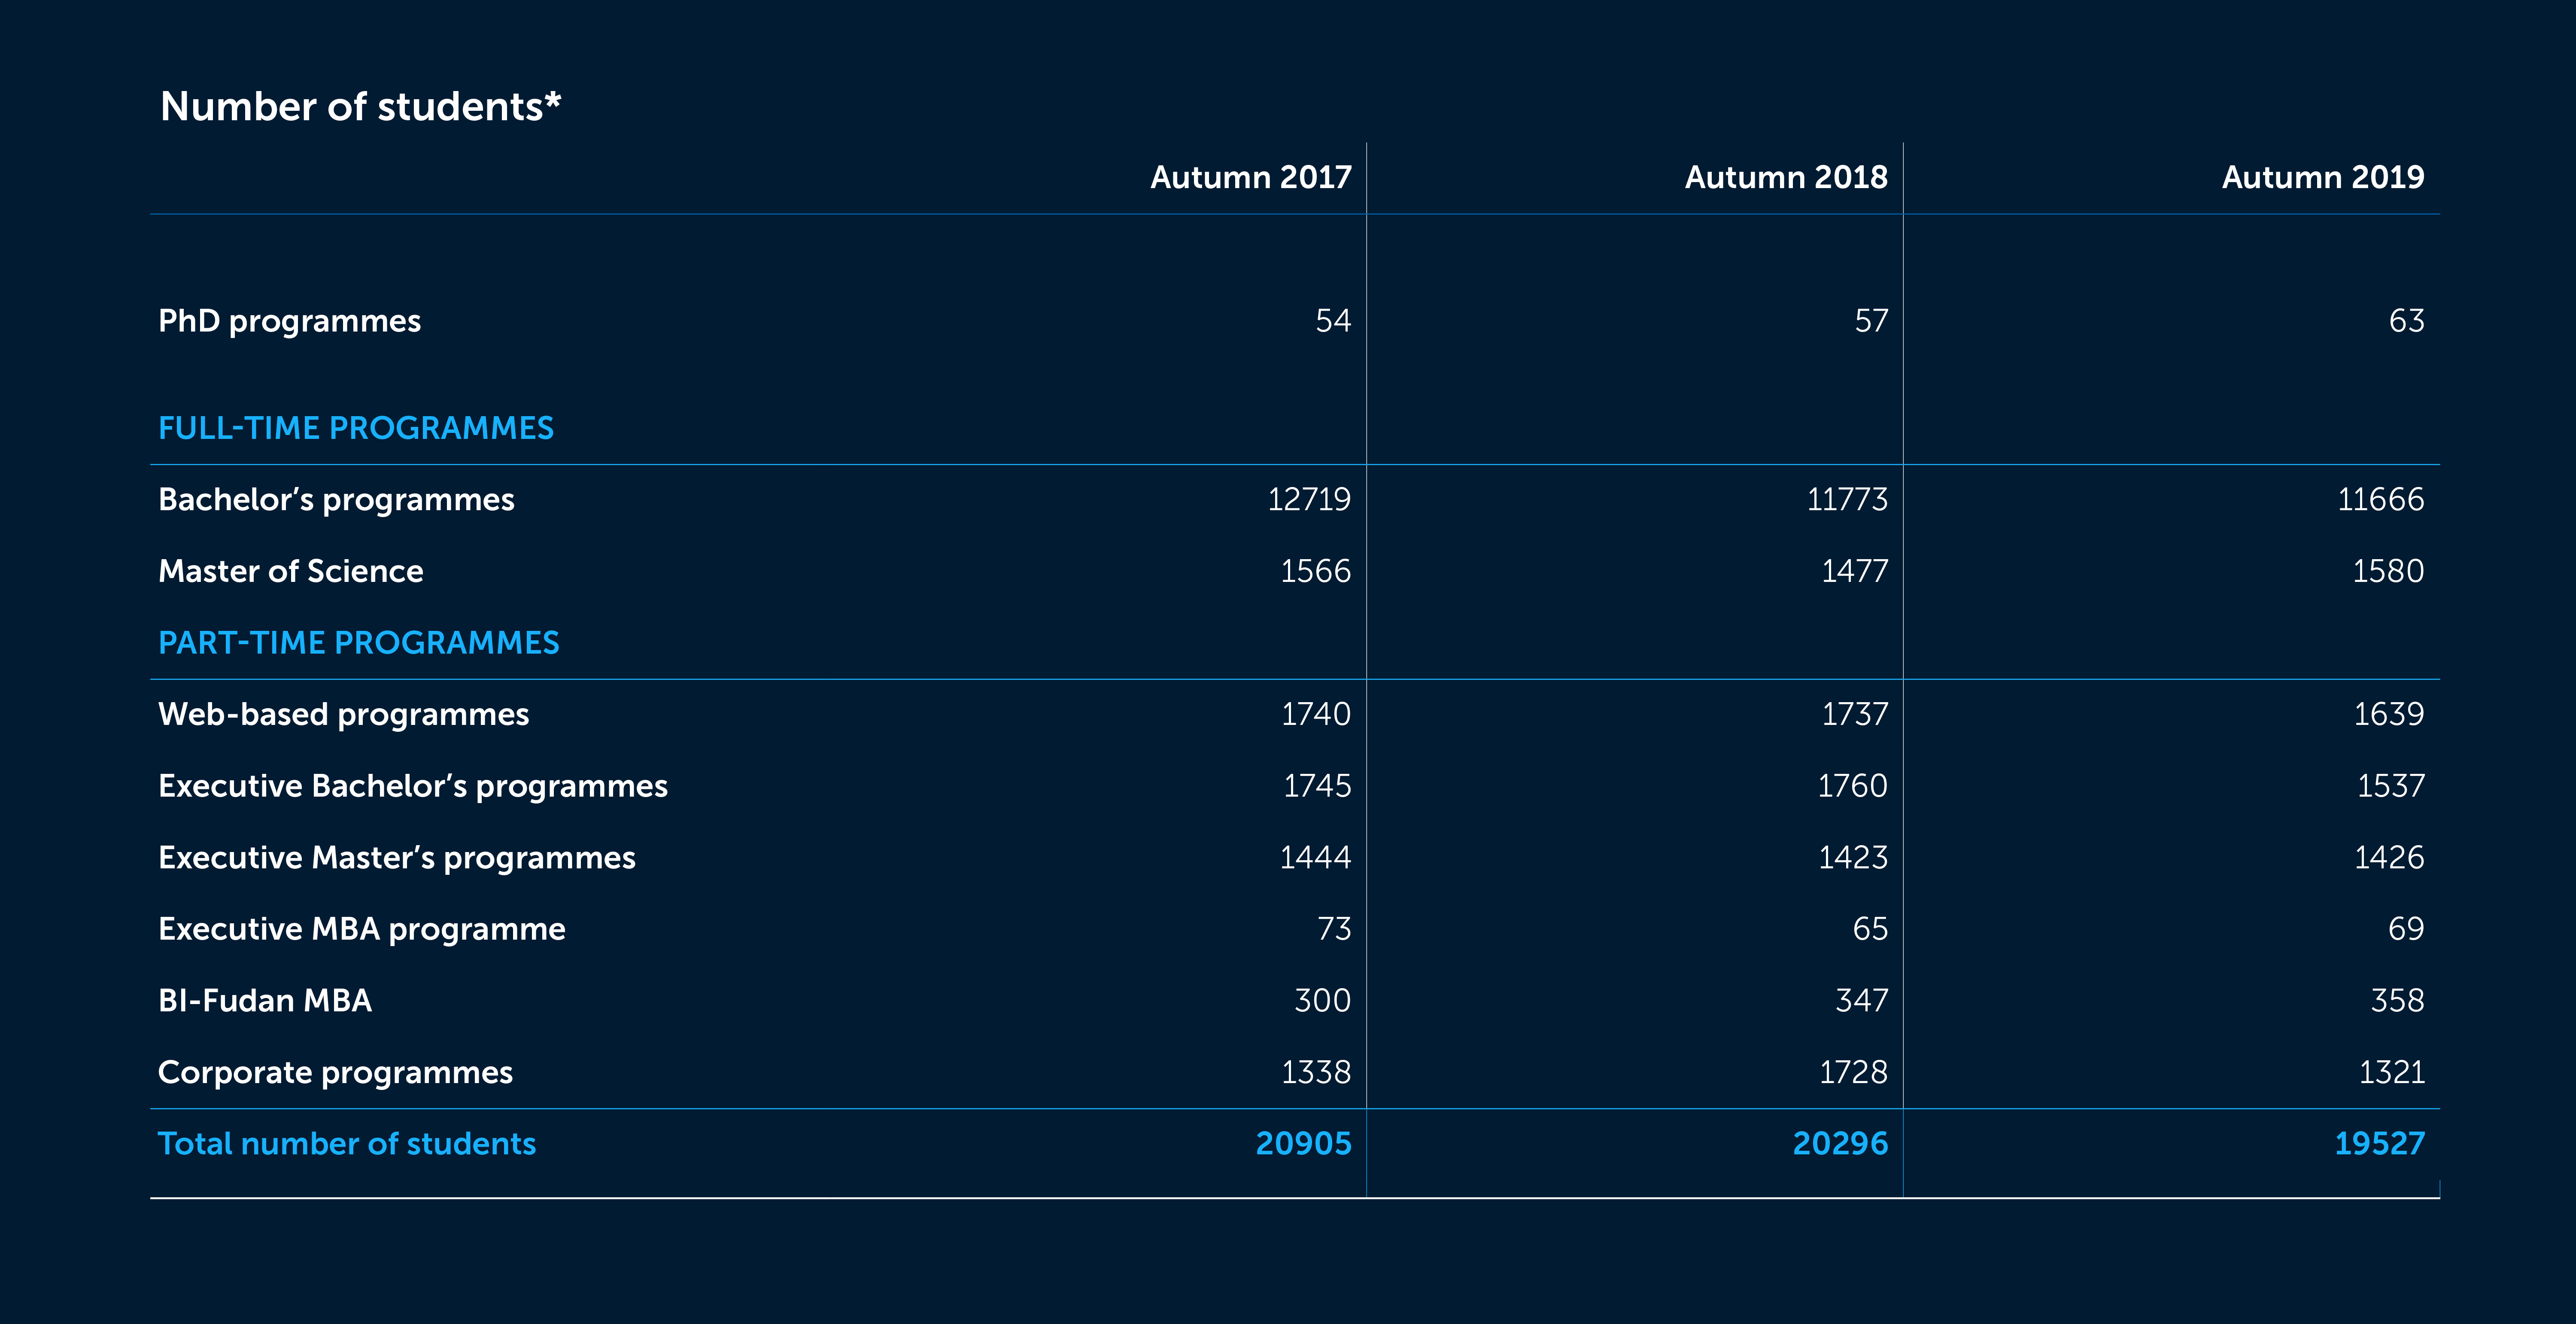Click the 'FULL-TIME PROGRAMMES' section heading
The height and width of the screenshot is (1324, 2576).
pos(356,428)
